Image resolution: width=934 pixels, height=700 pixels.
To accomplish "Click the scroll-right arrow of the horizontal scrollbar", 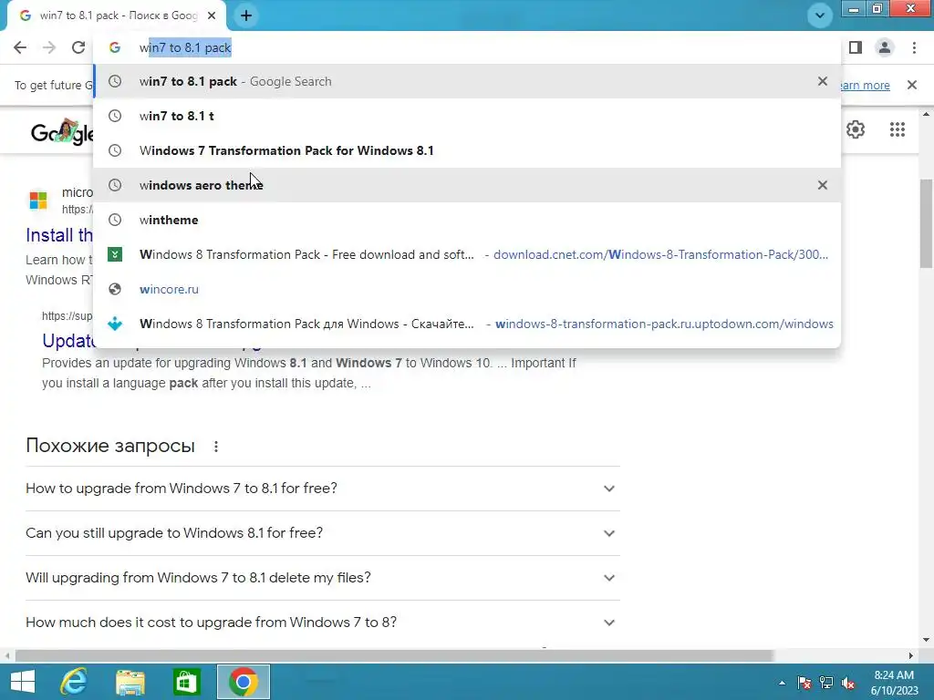I will click(911, 656).
